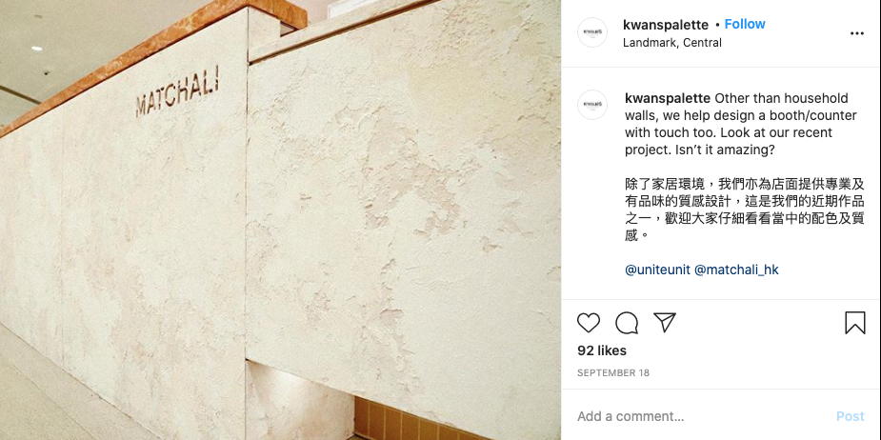Screen dimensions: 881x440
Task: Open kwanspalette username in the caption
Action: pyautogui.click(x=668, y=98)
